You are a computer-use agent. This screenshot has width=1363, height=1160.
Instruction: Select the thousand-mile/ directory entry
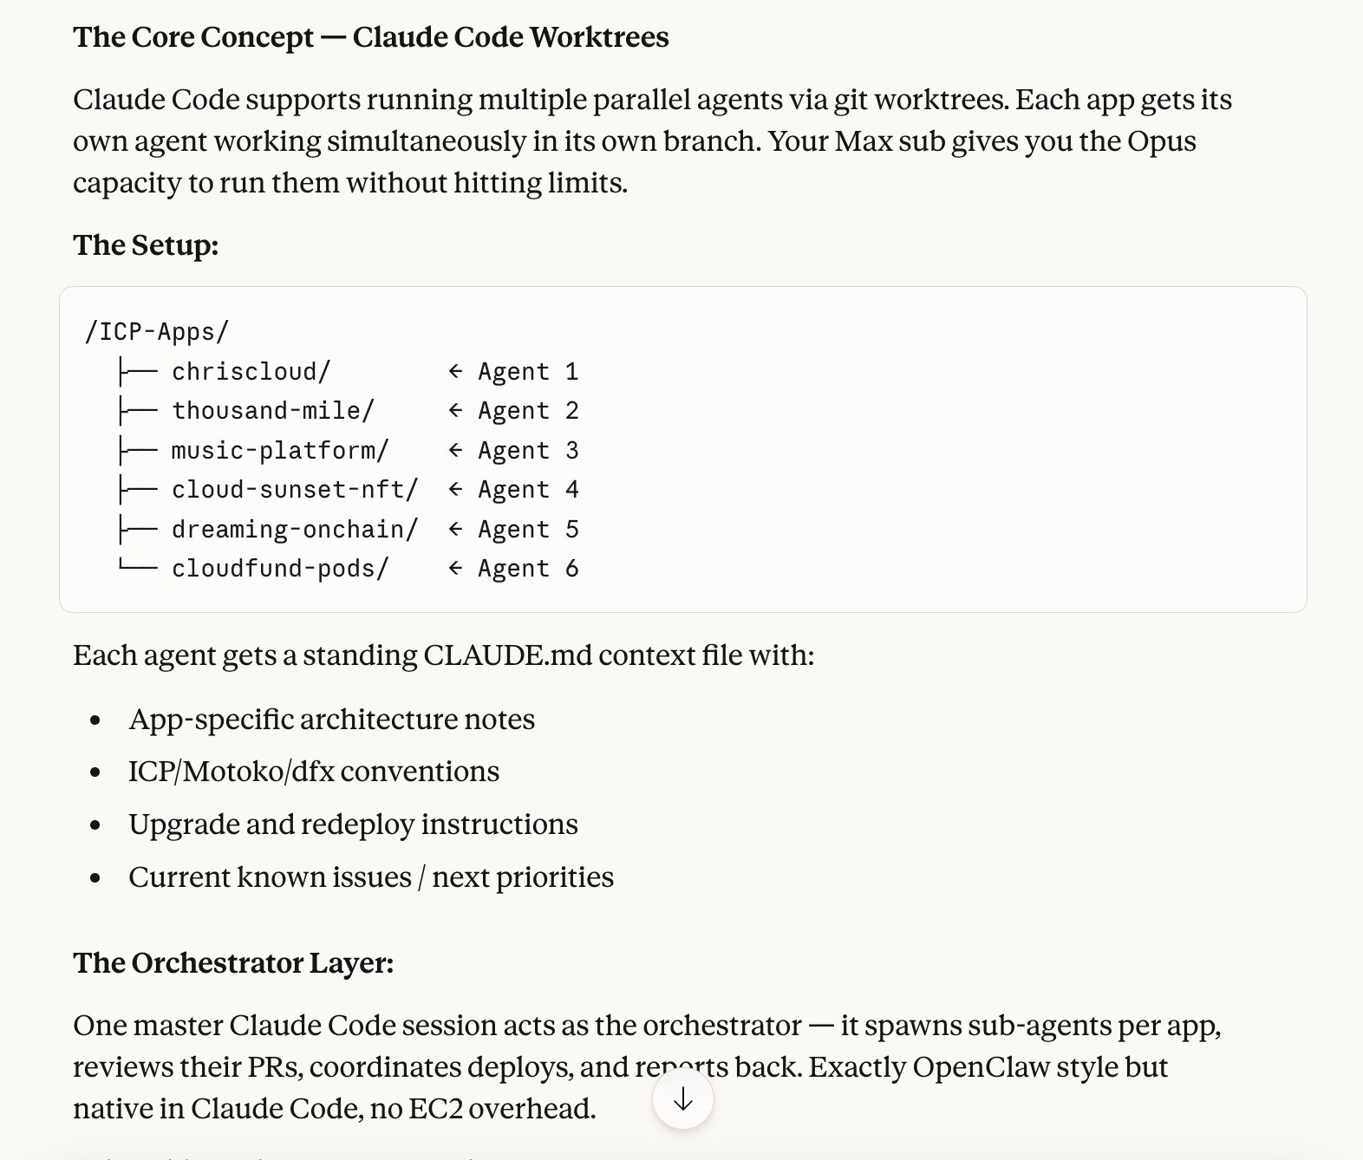272,411
